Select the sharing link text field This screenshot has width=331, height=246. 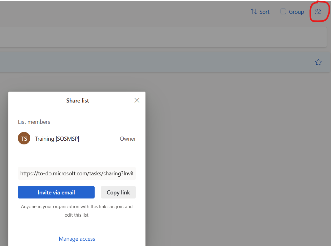77,173
